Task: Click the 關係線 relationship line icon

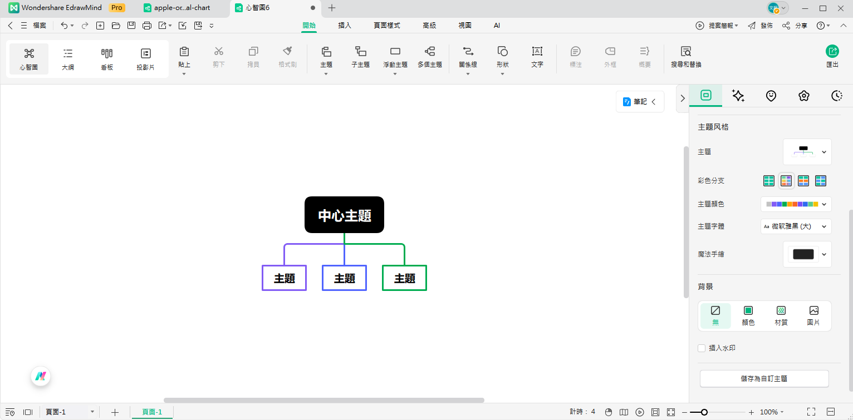Action: [468, 52]
